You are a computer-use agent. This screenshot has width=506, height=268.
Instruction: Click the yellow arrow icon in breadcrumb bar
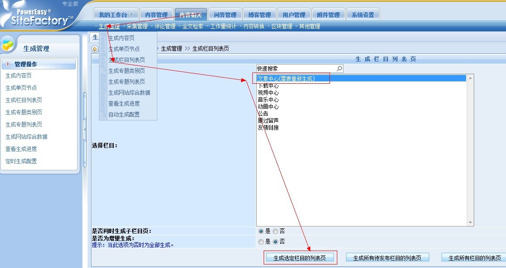95,49
